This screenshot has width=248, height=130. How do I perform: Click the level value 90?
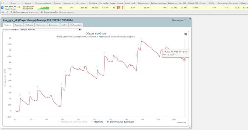(x=114, y=7)
